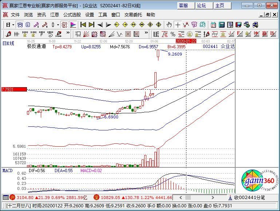Open the 公式选股 menu
This screenshot has height=211, width=280.
pyautogui.click(x=72, y=15)
